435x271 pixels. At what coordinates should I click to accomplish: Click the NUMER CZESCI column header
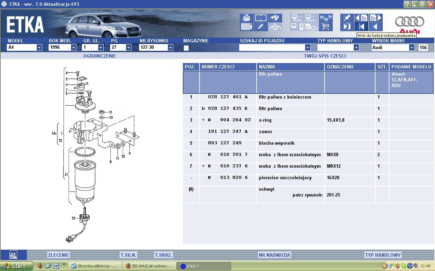click(x=228, y=67)
